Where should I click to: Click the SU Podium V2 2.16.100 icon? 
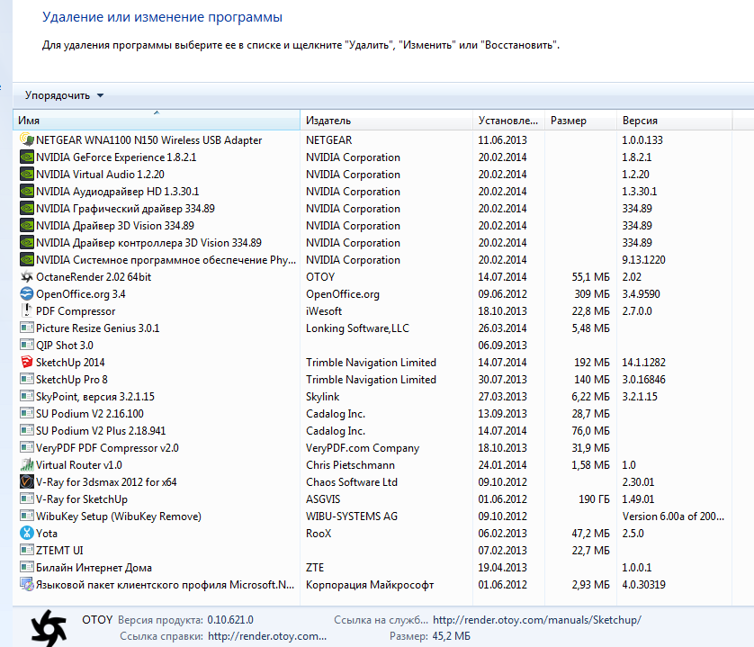pyautogui.click(x=27, y=413)
